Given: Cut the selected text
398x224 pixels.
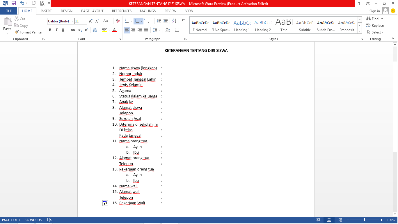Looking at the screenshot, I should click(20, 19).
